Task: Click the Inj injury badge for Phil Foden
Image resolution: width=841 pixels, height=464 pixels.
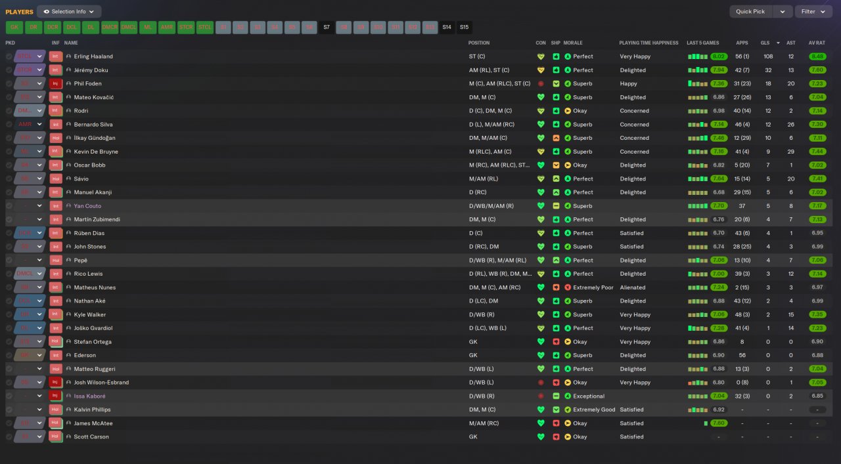Action: pyautogui.click(x=55, y=83)
